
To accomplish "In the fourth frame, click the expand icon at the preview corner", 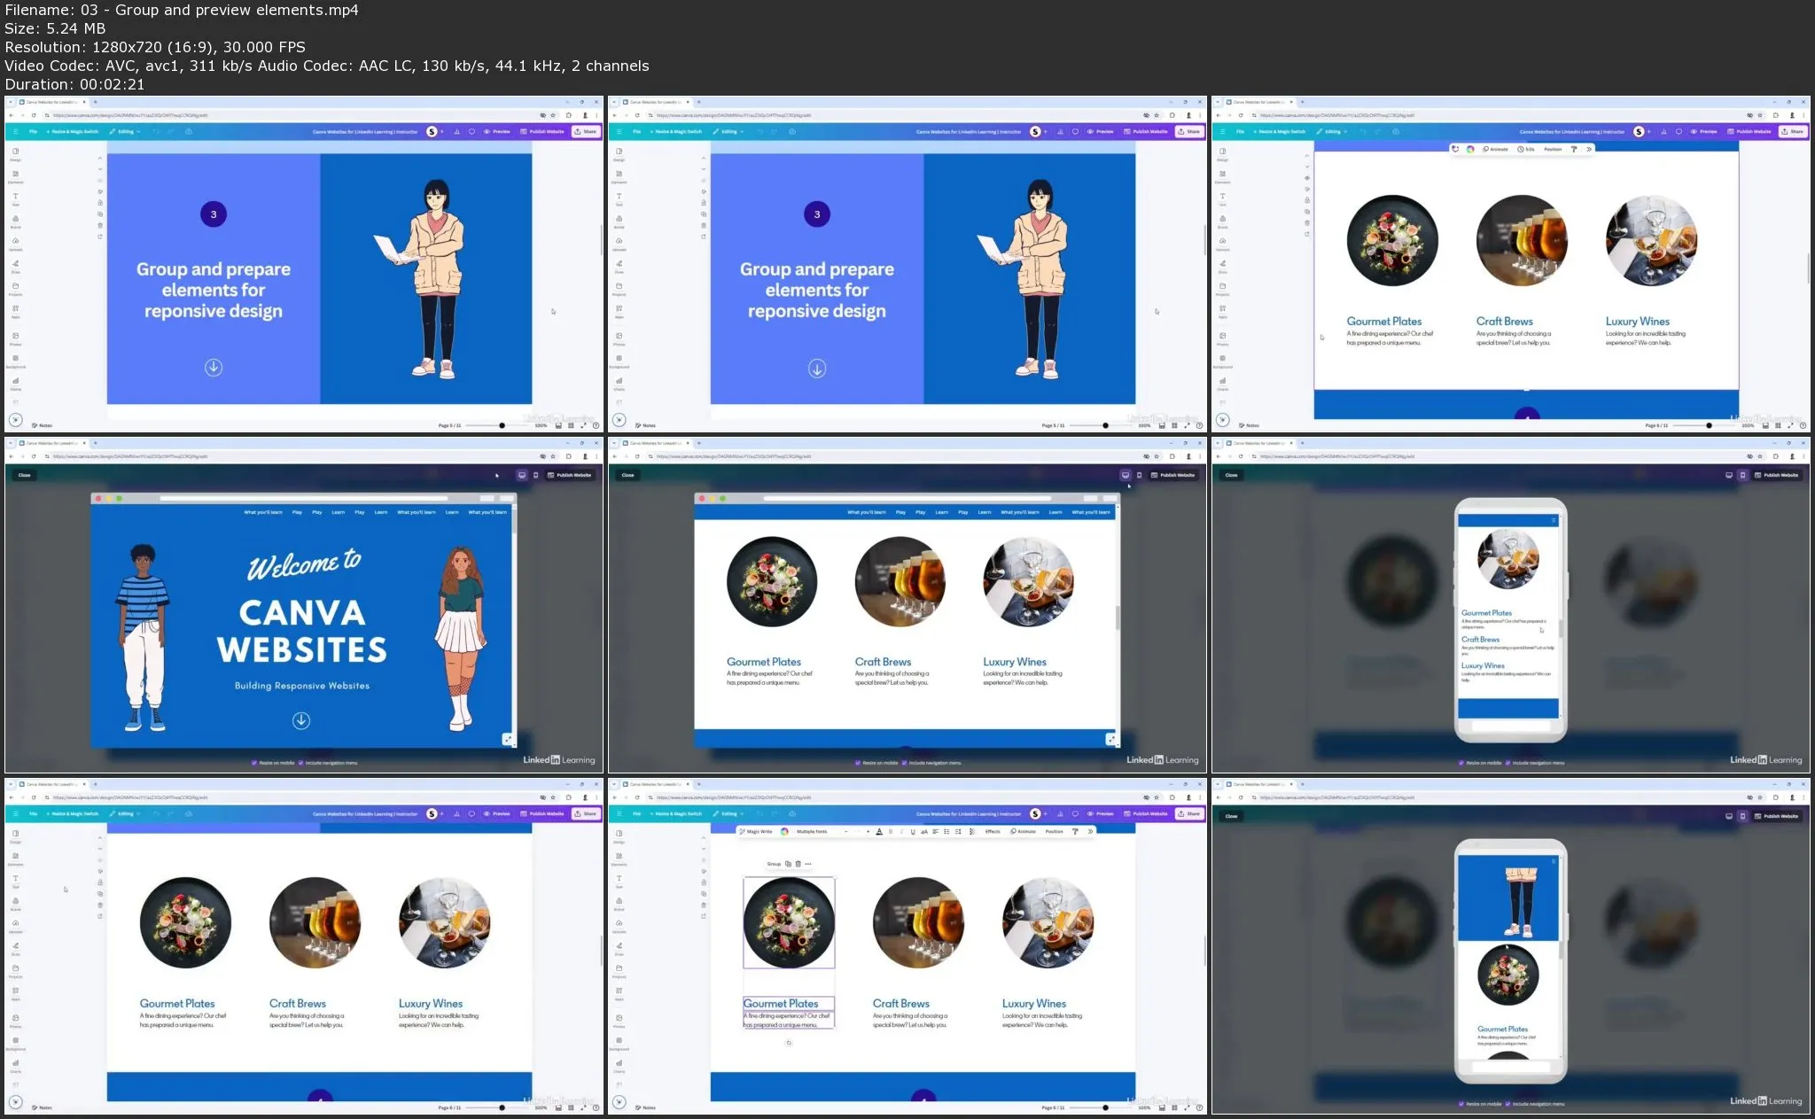I will [507, 738].
